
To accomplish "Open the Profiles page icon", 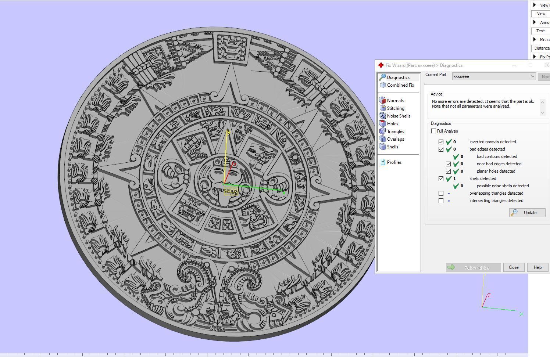I will pyautogui.click(x=383, y=162).
